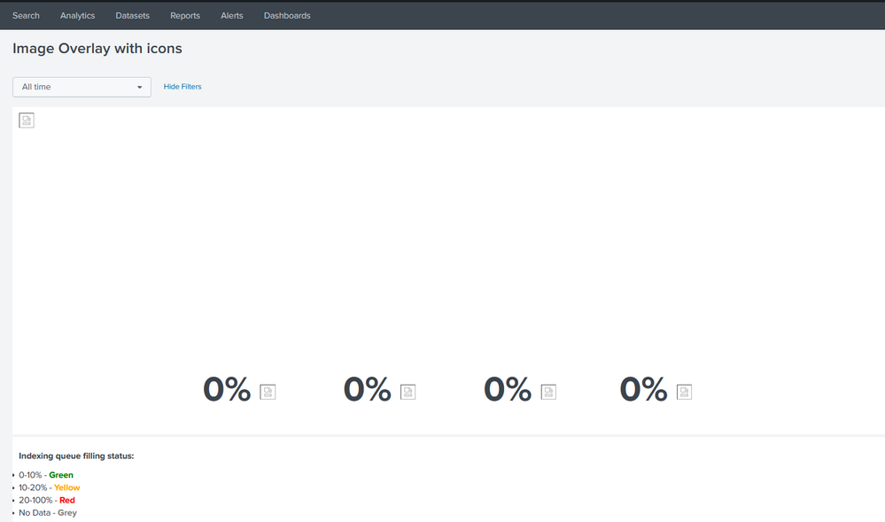Click the Indexing queue filling status heading
The height and width of the screenshot is (522, 885).
[76, 456]
